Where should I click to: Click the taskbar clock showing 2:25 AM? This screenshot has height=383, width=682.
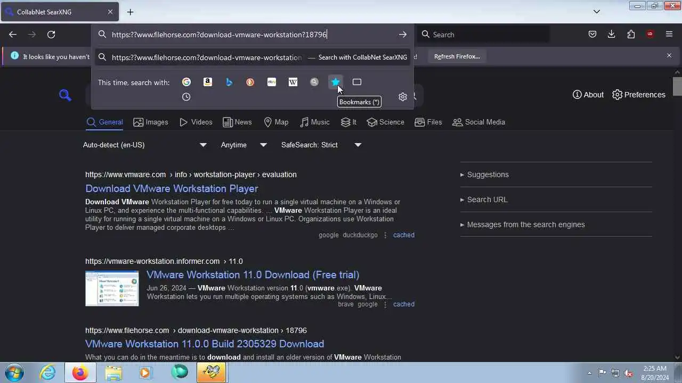point(655,372)
